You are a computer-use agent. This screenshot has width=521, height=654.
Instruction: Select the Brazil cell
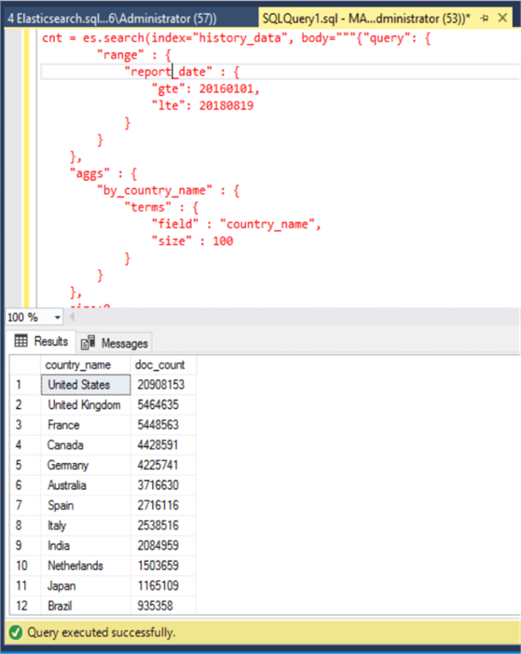86,606
